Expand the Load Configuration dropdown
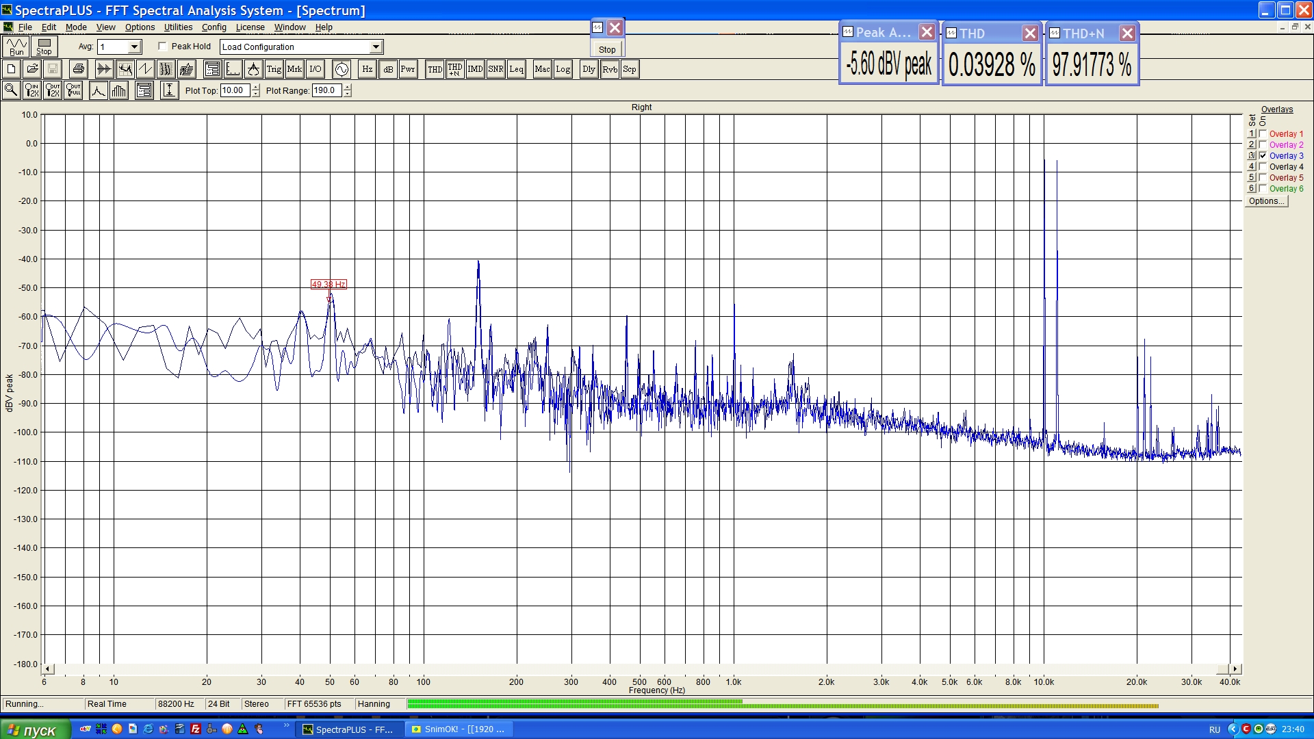 click(376, 47)
